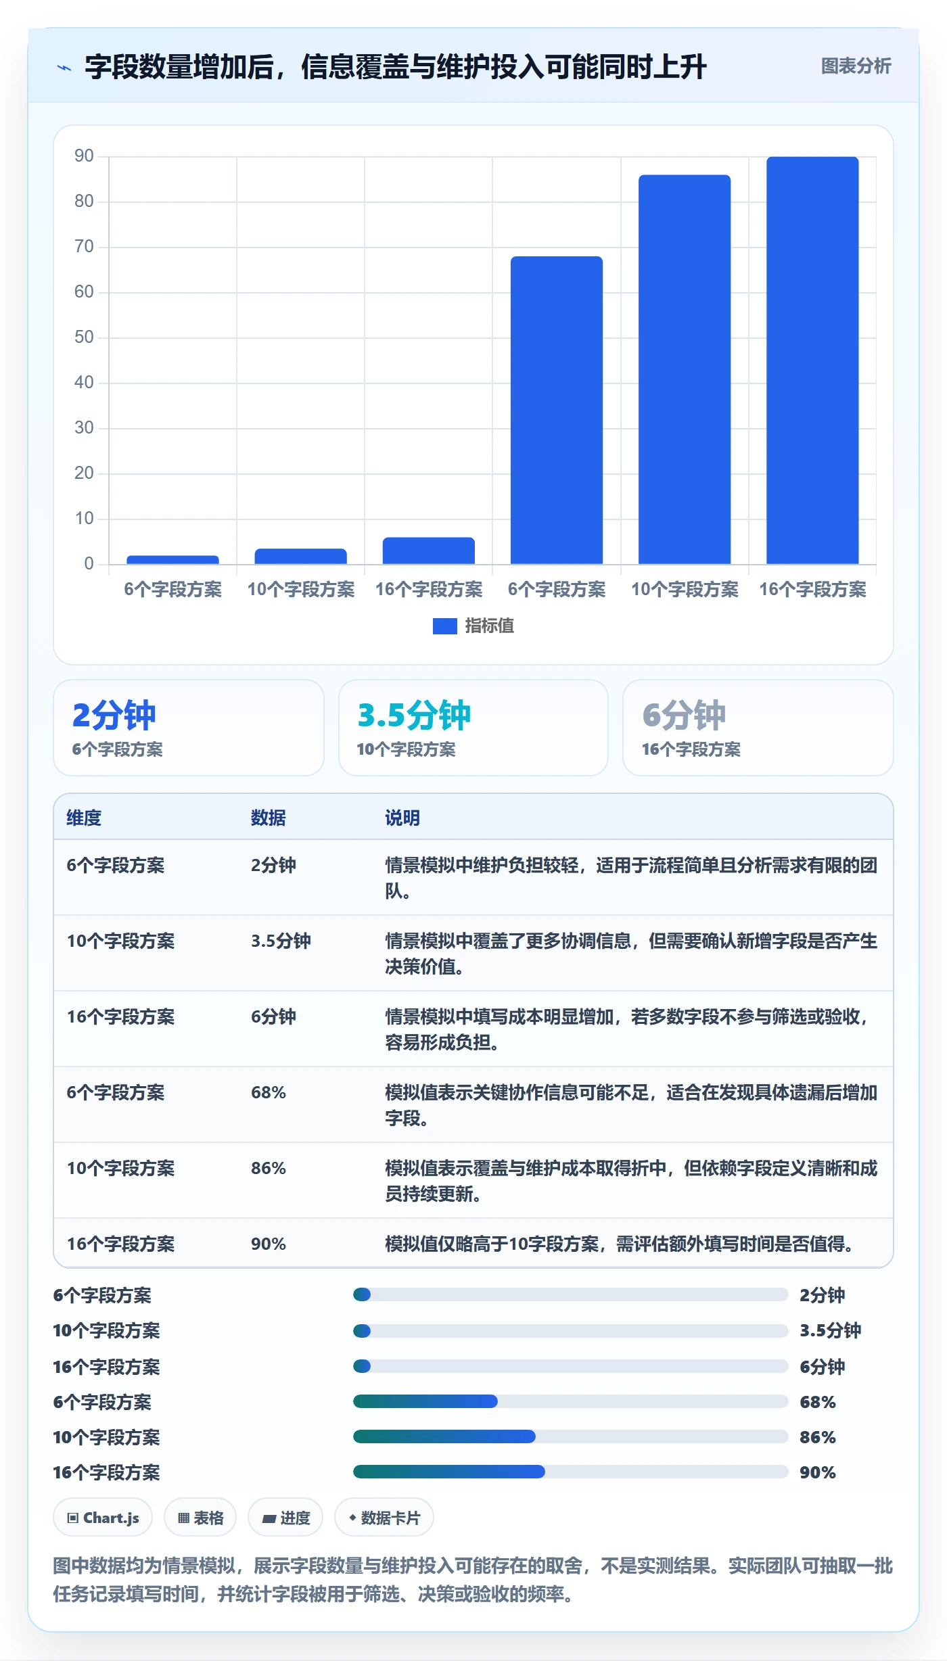Click the footnote text starting 图中数据均为情景模拟
The width and height of the screenshot is (947, 1661).
click(x=473, y=1579)
